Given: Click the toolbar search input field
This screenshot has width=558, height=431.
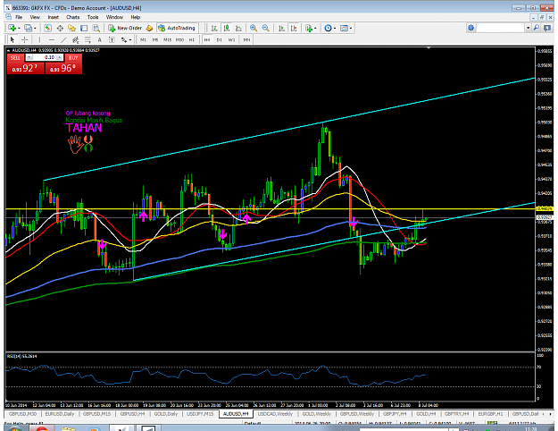Looking at the screenshot, I should (x=501, y=28).
